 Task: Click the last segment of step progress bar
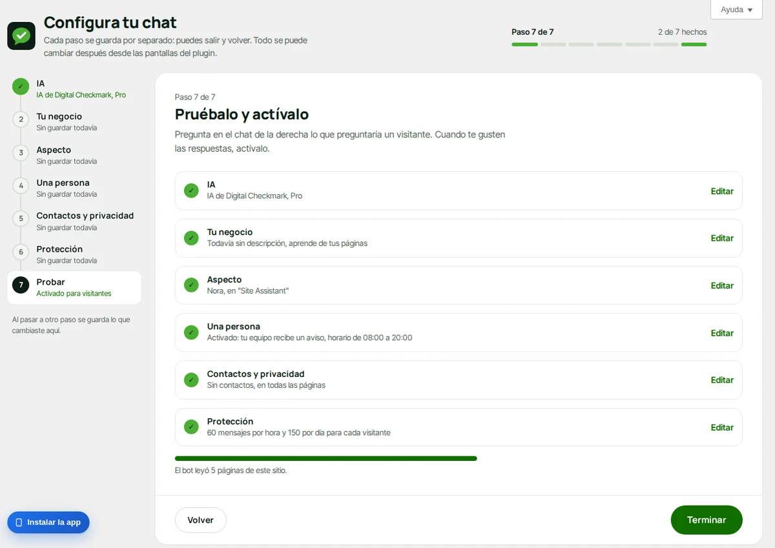click(x=694, y=45)
